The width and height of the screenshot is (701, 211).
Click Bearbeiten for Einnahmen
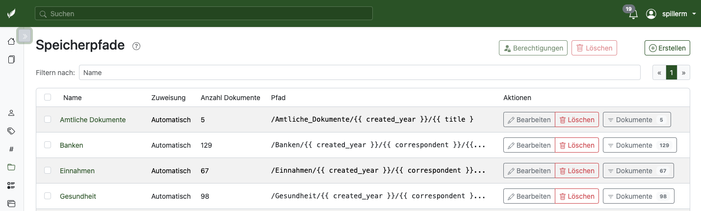tap(529, 171)
